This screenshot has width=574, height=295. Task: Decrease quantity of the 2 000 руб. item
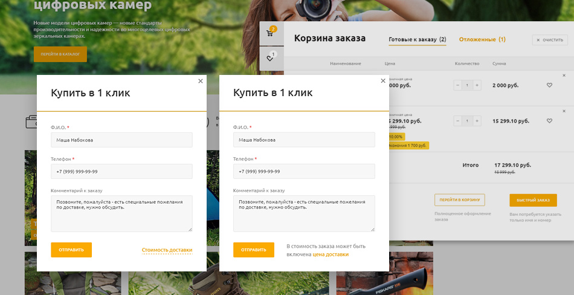(458, 85)
